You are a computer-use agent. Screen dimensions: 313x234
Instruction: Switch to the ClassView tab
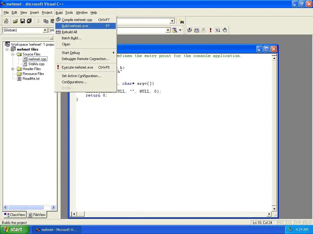pos(15,215)
